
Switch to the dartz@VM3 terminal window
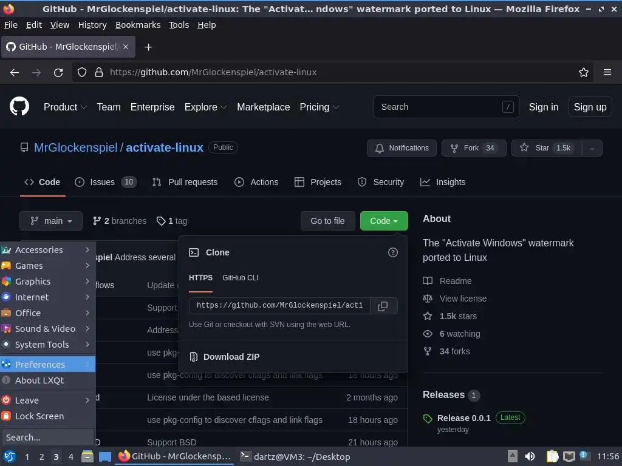[x=296, y=456]
